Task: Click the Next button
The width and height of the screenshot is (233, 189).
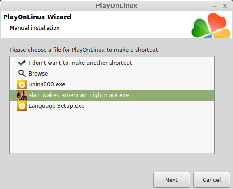Action: [x=171, y=180]
